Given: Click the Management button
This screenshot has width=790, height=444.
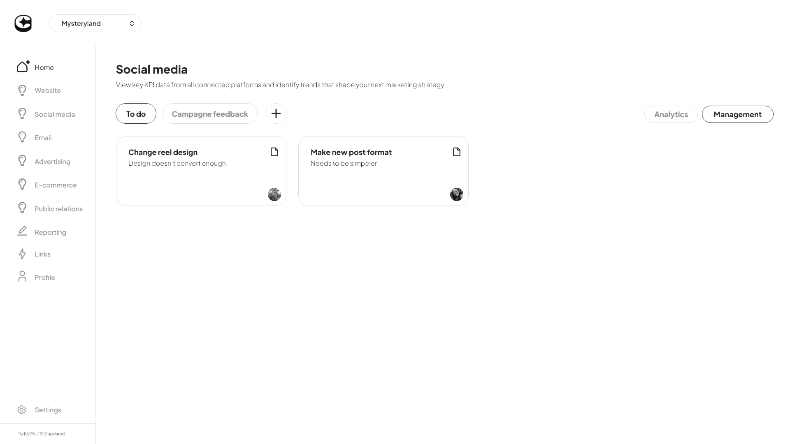Looking at the screenshot, I should coord(737,114).
